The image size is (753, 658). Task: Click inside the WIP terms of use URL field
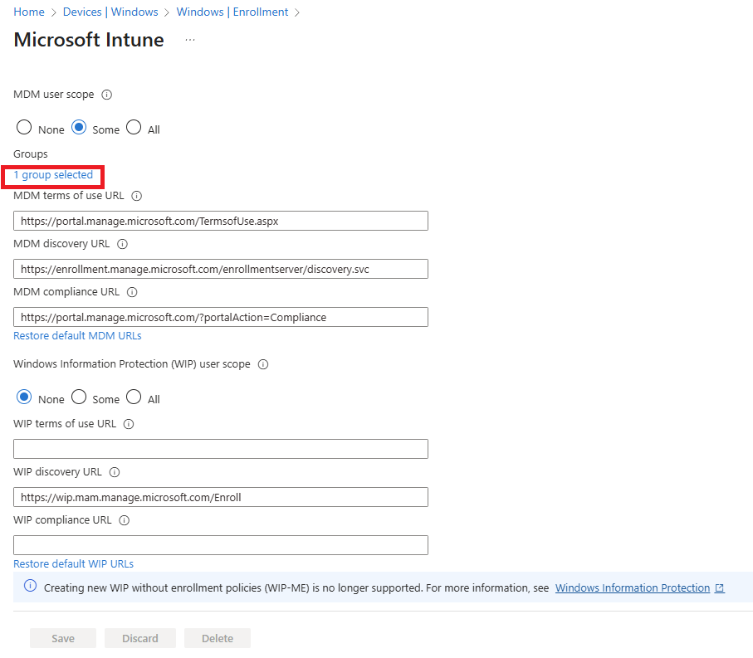coord(220,448)
